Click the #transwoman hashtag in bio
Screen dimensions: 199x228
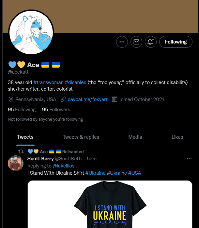pos(48,82)
